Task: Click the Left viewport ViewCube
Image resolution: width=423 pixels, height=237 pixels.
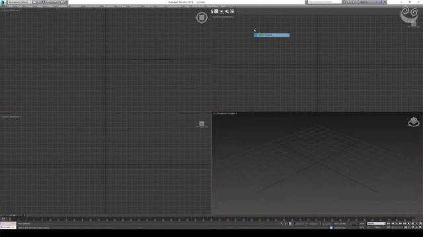Action: point(202,124)
